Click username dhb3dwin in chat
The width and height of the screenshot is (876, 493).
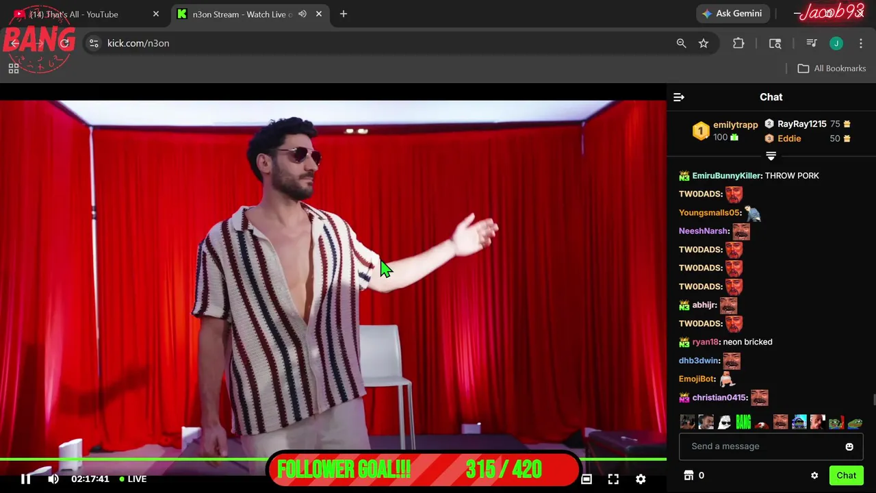[x=699, y=360]
